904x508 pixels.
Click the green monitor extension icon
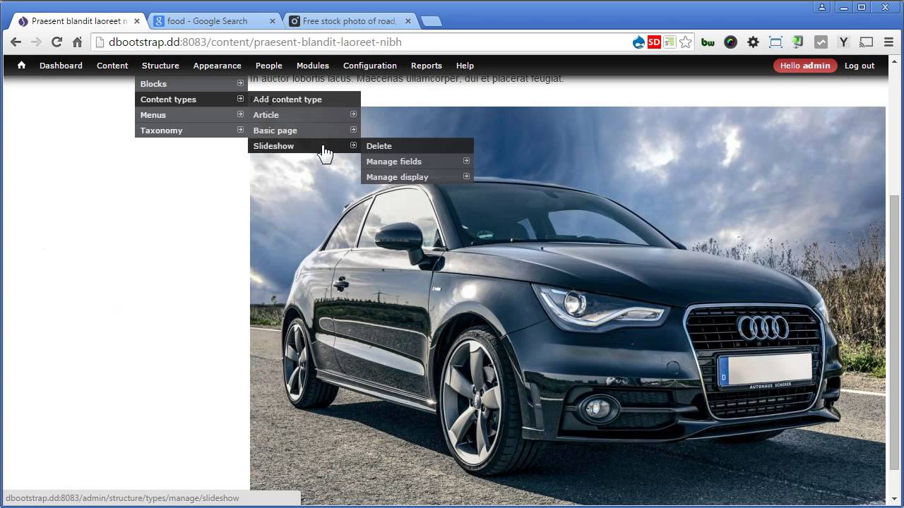(798, 42)
